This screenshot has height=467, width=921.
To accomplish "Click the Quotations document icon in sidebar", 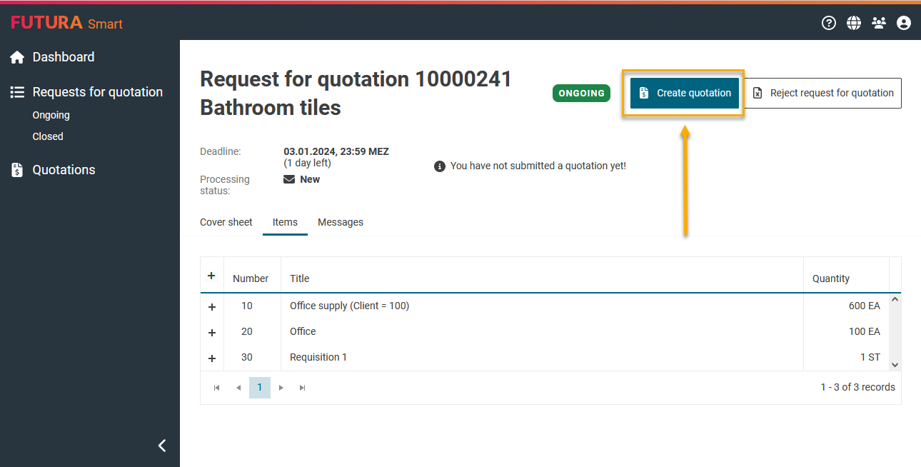I will [x=17, y=170].
